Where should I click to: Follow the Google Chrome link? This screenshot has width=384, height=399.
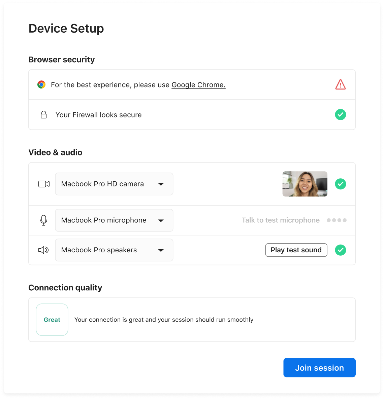click(198, 85)
